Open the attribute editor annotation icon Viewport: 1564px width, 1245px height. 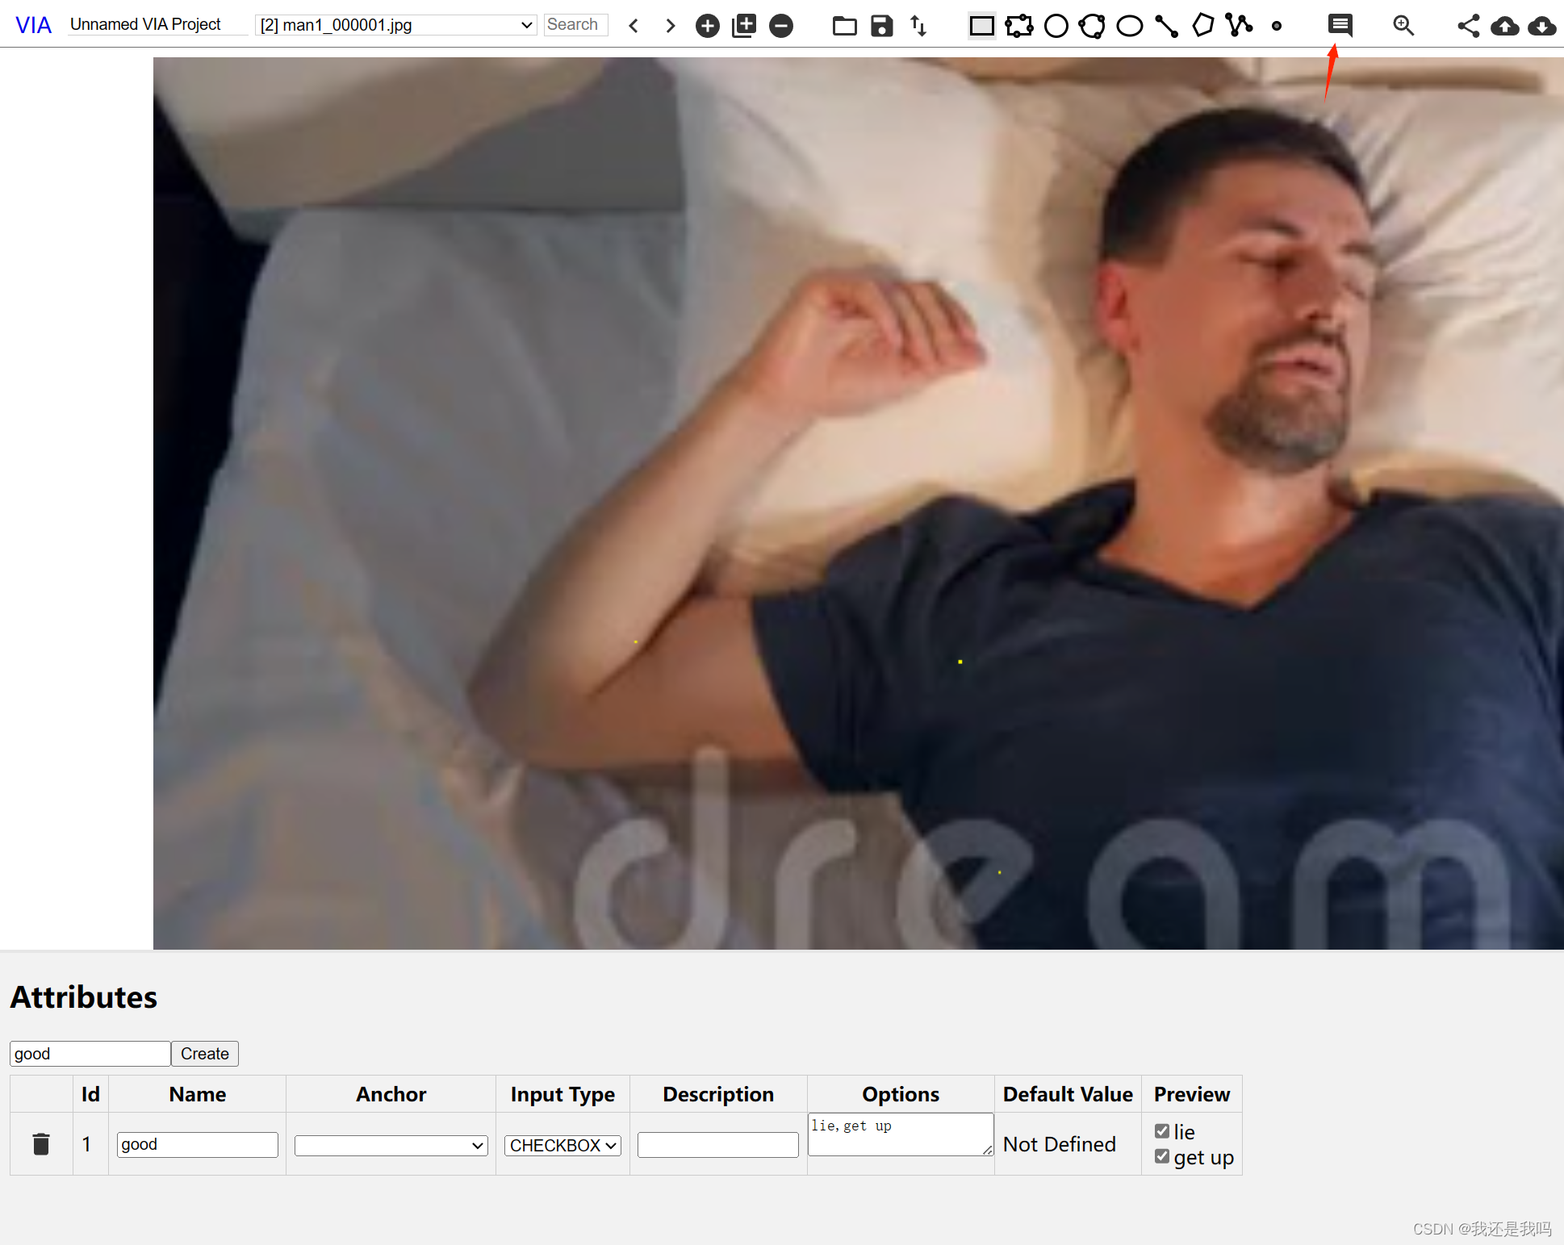[x=1340, y=26]
